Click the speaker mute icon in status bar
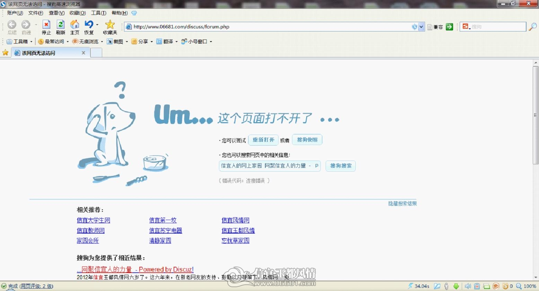Viewport: 539px width, 291px height. tap(468, 286)
